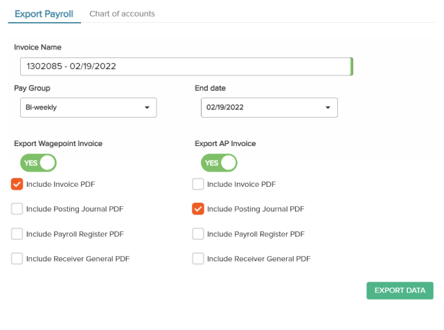This screenshot has width=444, height=330.
Task: Uncheck Wagepoint Include Invoice PDF
Action: point(17,184)
